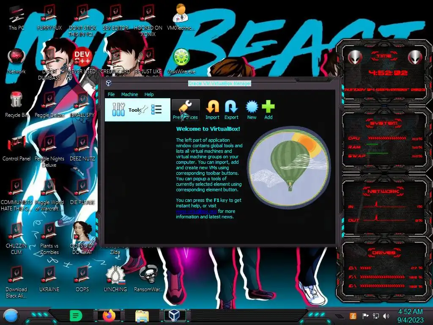Open the Machine menu

(129, 94)
